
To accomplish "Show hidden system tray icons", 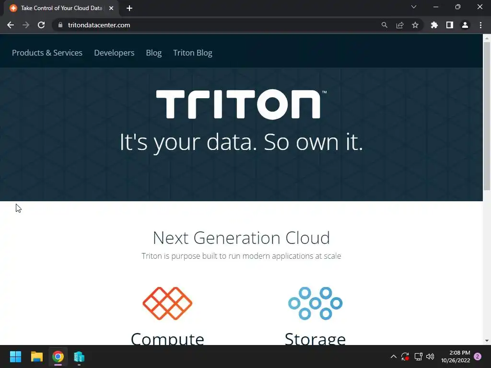I will [x=394, y=356].
